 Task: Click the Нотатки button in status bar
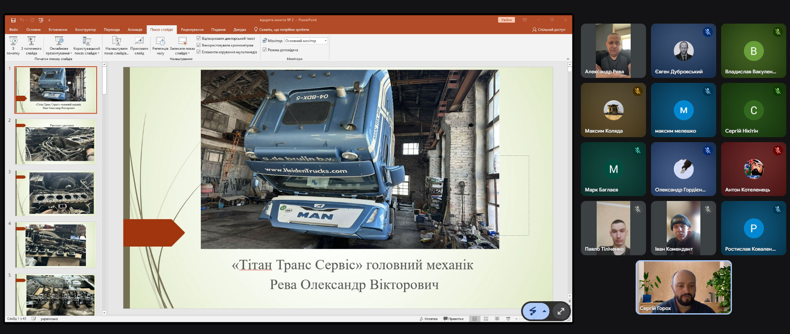pos(429,319)
